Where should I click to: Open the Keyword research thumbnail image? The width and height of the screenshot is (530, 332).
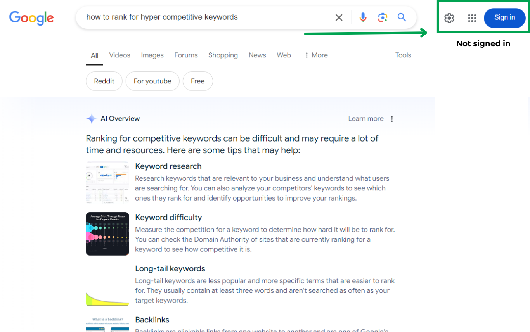coord(107,183)
